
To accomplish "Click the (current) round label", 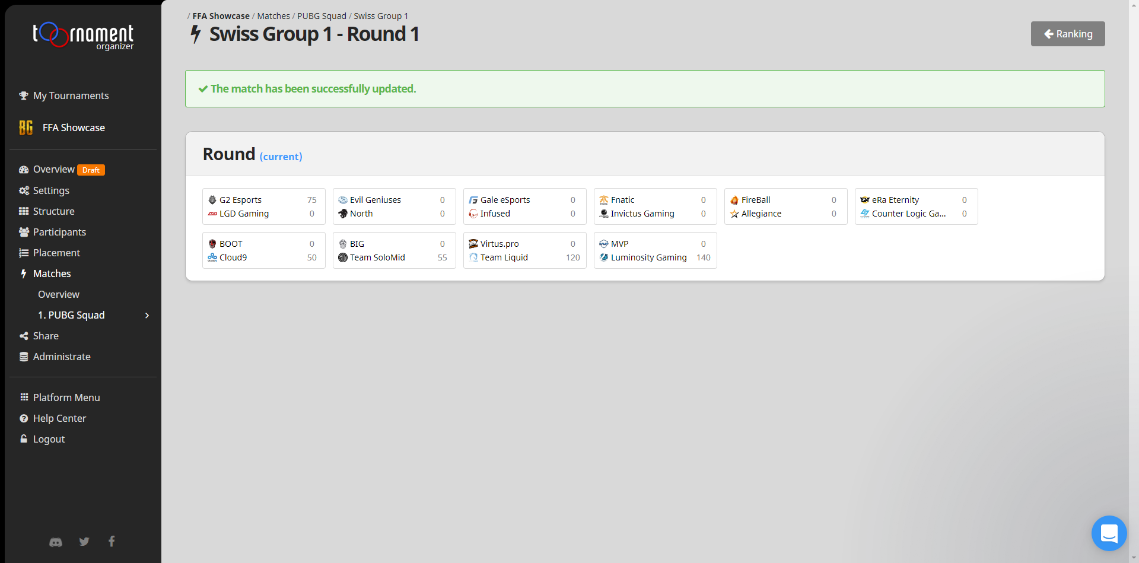I will coord(281,157).
